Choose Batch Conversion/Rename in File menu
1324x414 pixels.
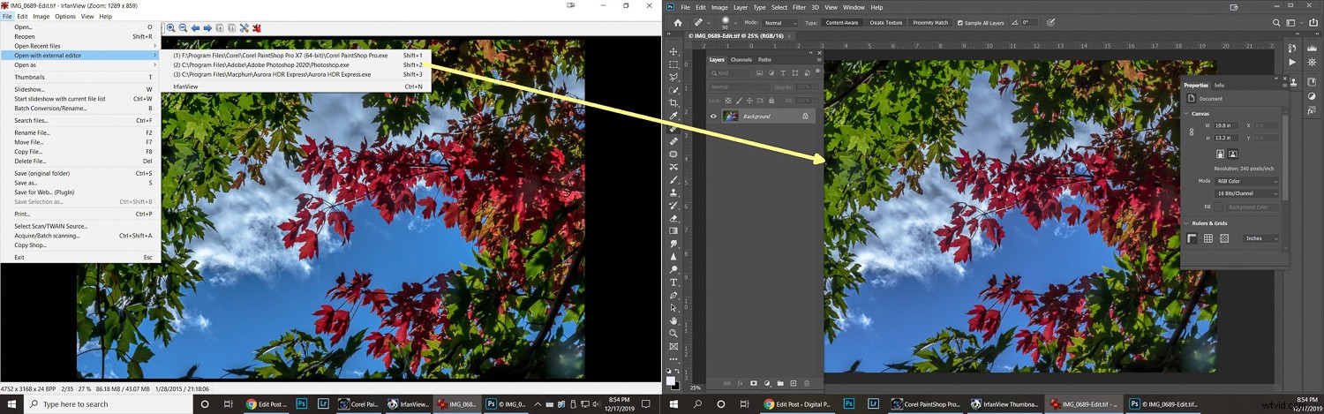tap(80, 109)
